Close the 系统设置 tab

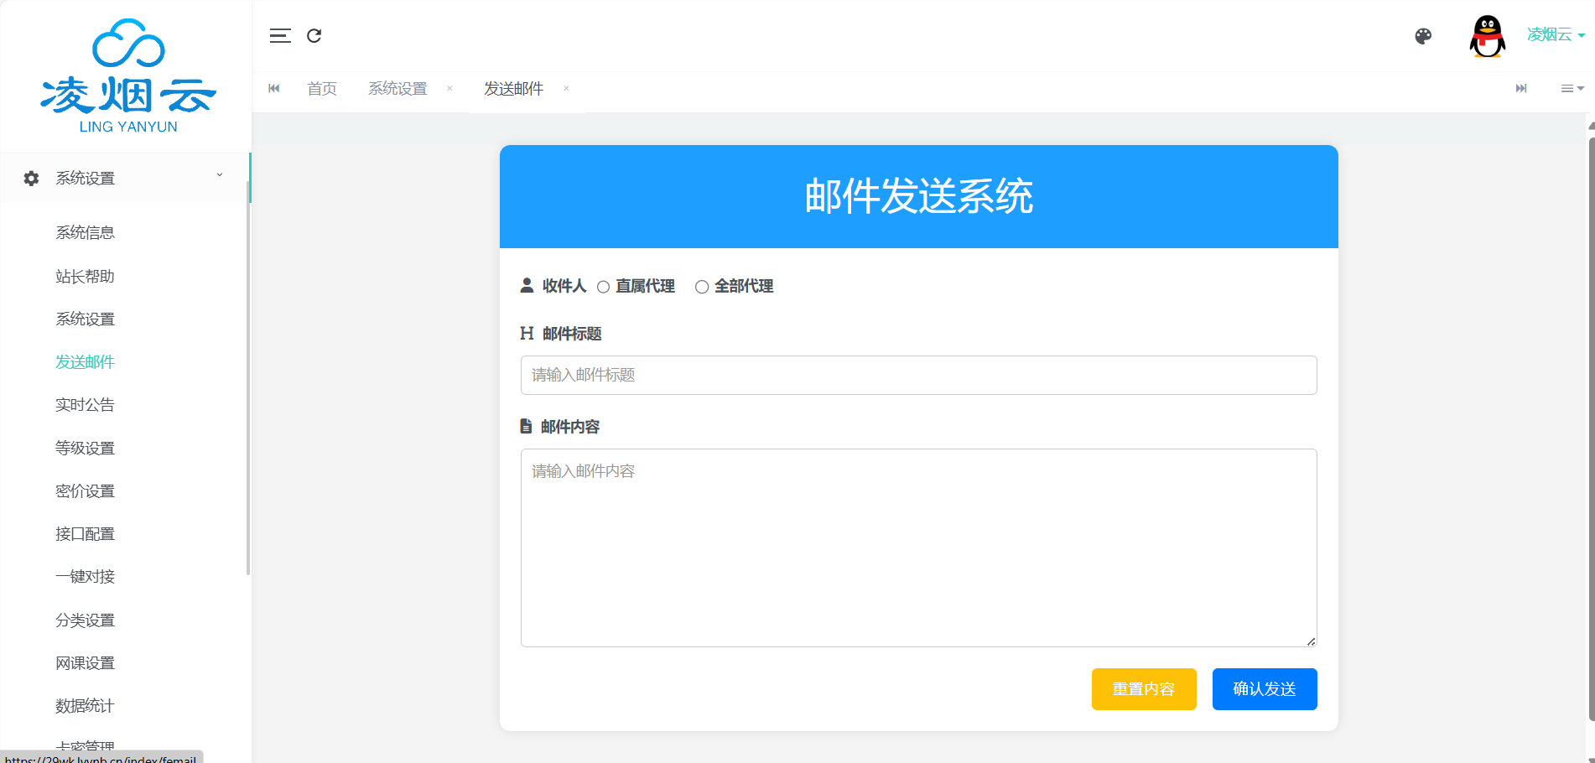[x=449, y=89]
